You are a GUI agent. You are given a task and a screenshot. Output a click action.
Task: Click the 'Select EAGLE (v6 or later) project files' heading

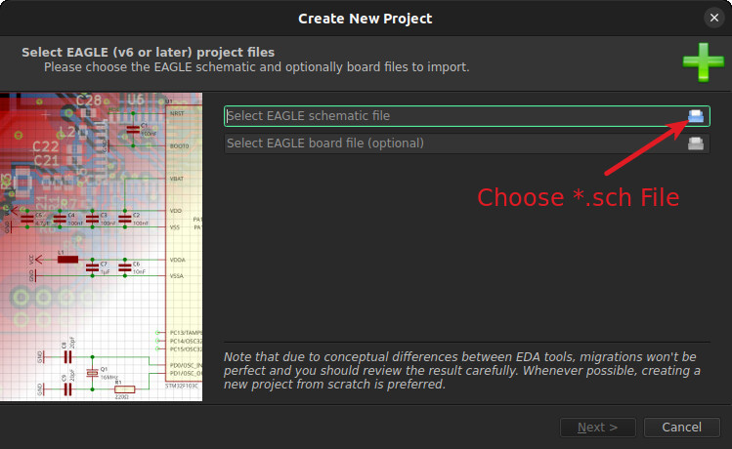pos(148,52)
